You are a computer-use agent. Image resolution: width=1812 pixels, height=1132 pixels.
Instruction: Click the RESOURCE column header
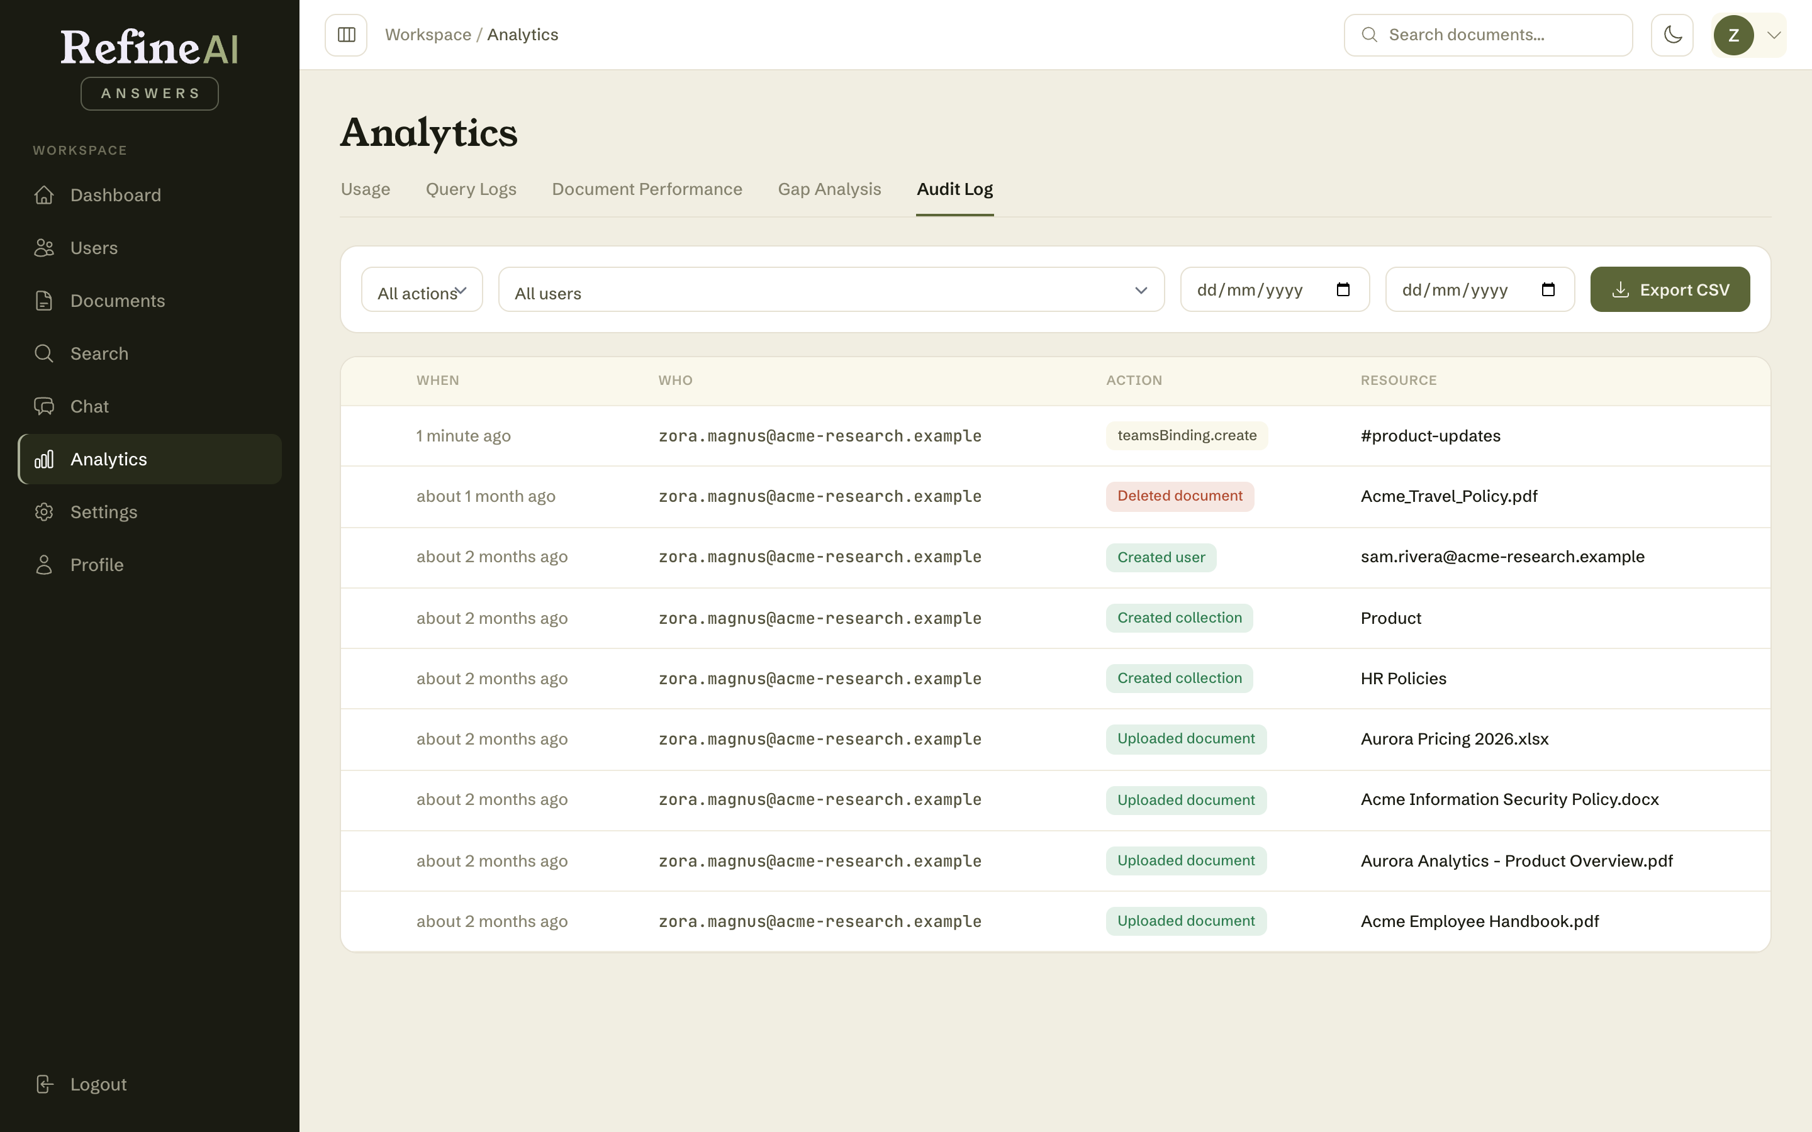pyautogui.click(x=1399, y=380)
